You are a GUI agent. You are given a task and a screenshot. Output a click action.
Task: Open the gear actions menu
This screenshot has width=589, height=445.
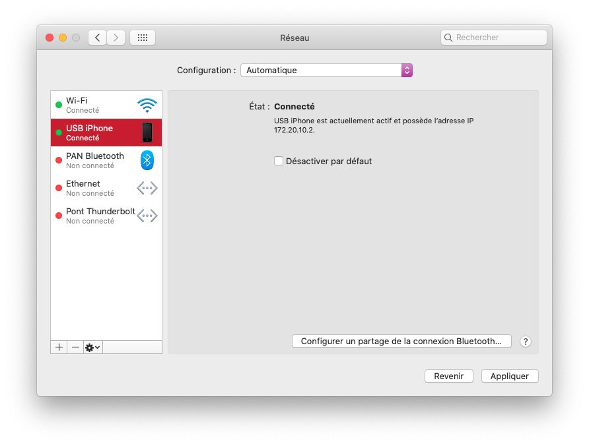coord(93,347)
